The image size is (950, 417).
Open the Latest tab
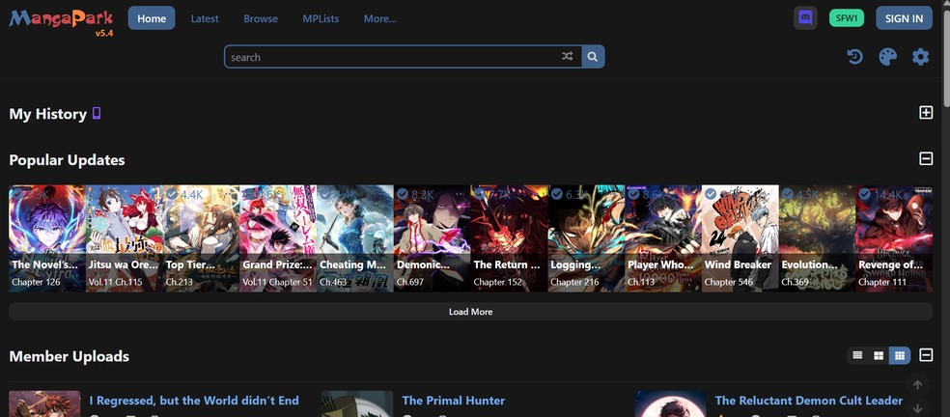[x=205, y=18]
